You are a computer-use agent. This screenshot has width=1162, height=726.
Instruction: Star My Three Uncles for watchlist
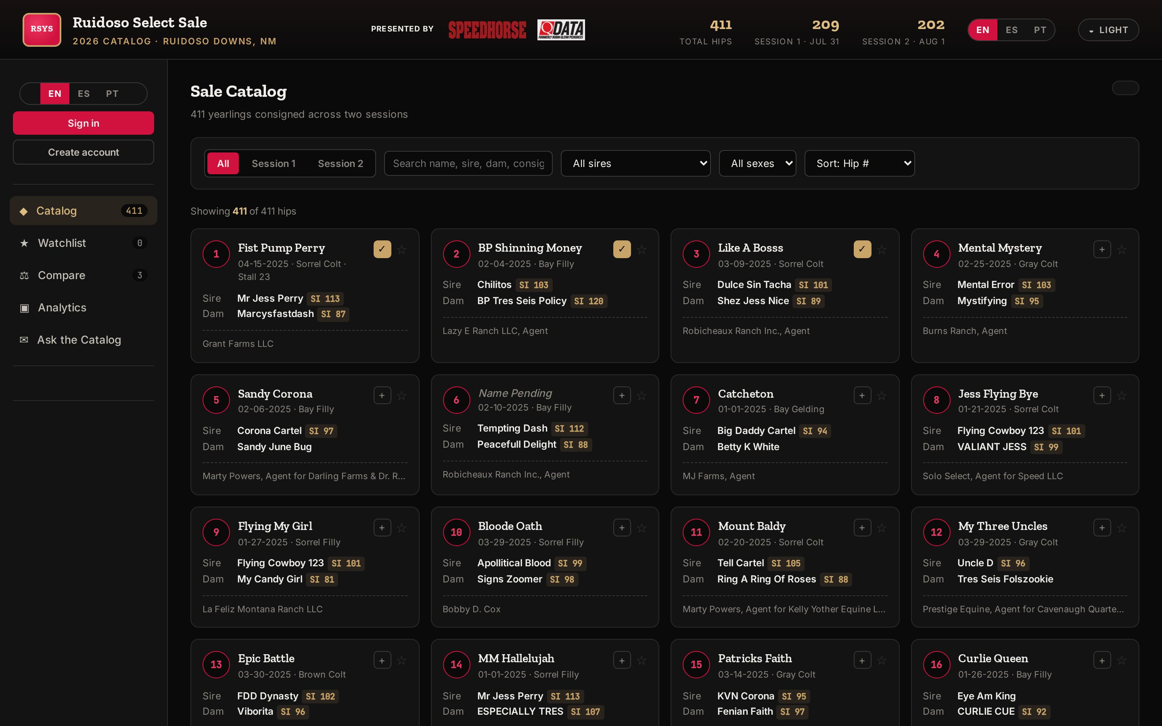pyautogui.click(x=1122, y=528)
